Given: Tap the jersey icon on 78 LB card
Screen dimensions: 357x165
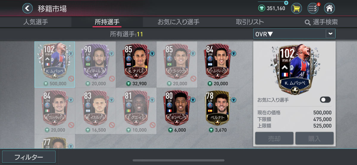Looking at the screenshot, I should tap(234, 100).
